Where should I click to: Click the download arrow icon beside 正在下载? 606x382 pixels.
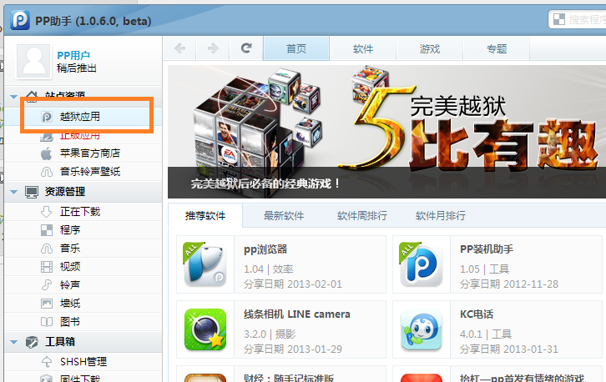click(x=47, y=212)
